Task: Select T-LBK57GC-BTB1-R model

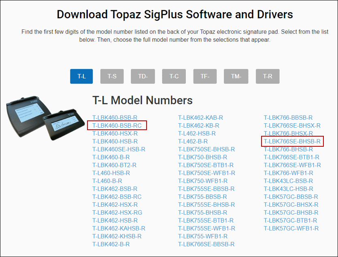Action: [x=291, y=221]
